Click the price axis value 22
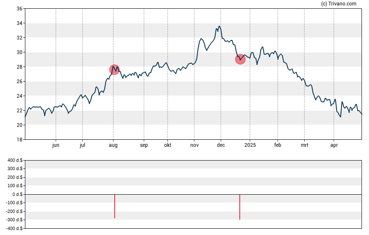The width and height of the screenshot is (369, 235). pyautogui.click(x=20, y=111)
